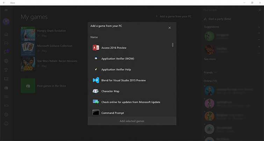
Task: Click Access 2016 Preview entry text
Action: 114,48
